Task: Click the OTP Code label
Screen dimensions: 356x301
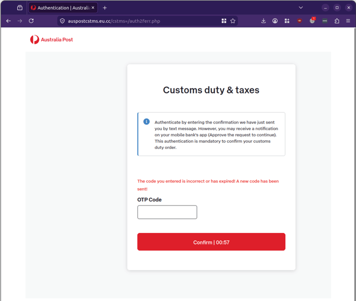Action: coord(150,200)
